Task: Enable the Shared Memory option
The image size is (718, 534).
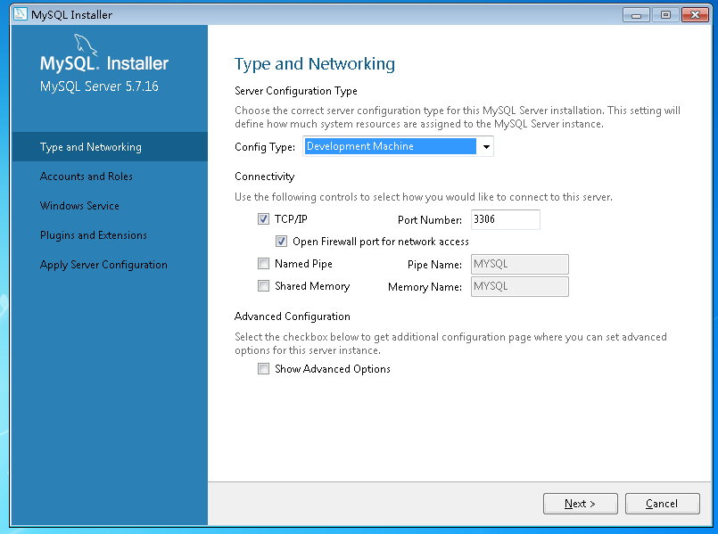Action: click(x=263, y=286)
